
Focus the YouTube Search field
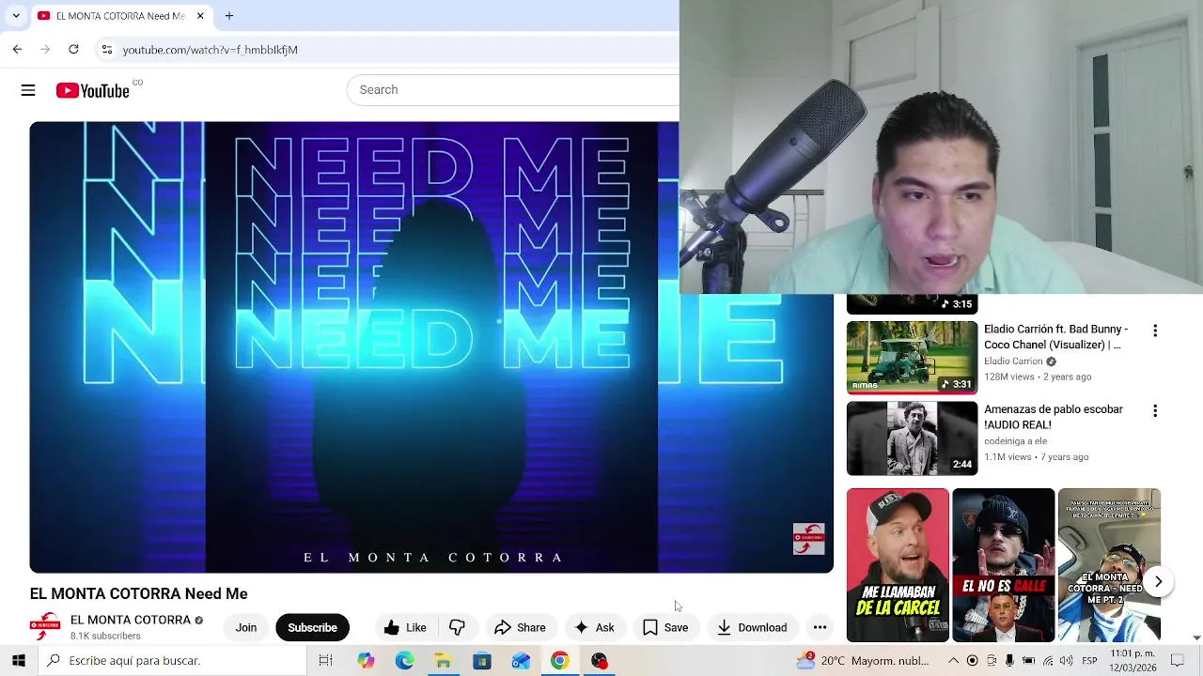click(513, 90)
